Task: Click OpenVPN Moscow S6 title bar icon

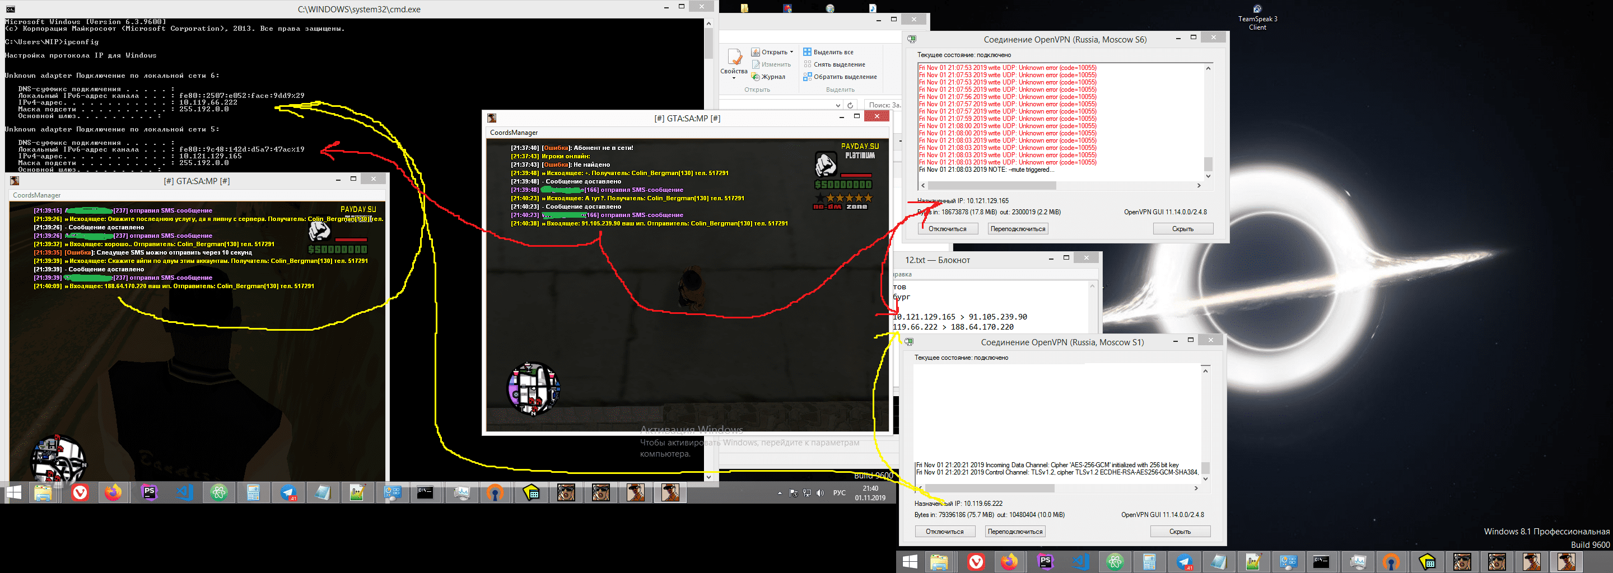Action: tap(912, 39)
